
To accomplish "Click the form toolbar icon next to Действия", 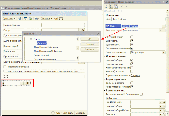I will click(x=19, y=19).
